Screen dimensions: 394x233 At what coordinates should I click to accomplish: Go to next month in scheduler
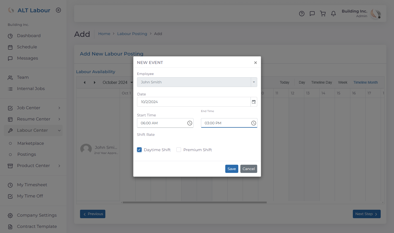tap(95, 82)
